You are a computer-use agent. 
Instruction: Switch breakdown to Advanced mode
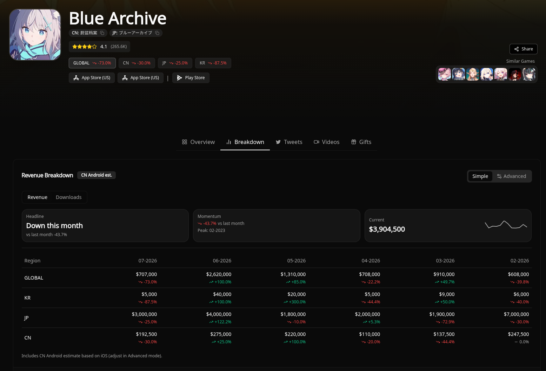pyautogui.click(x=512, y=176)
